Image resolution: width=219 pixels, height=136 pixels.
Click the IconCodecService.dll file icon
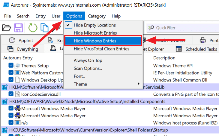pos(17,94)
